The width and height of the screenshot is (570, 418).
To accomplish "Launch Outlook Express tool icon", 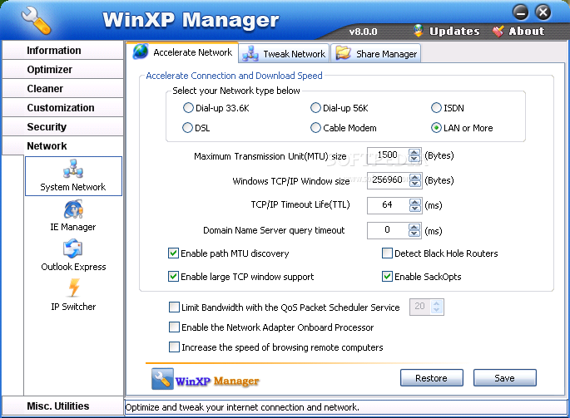I will click(x=72, y=248).
